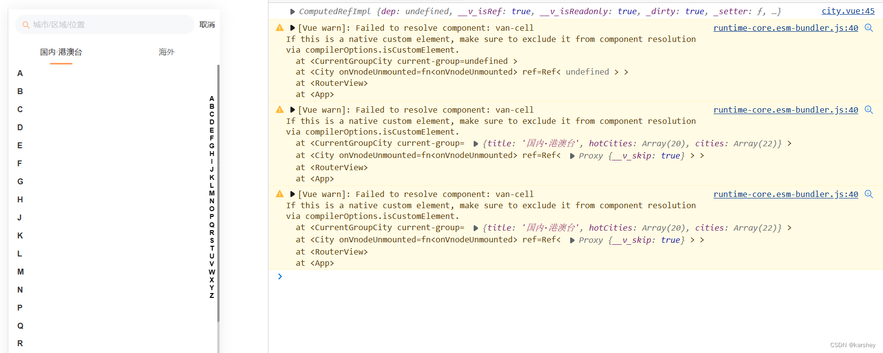Open city.vue:45 source link
The image size is (883, 353).
(848, 11)
